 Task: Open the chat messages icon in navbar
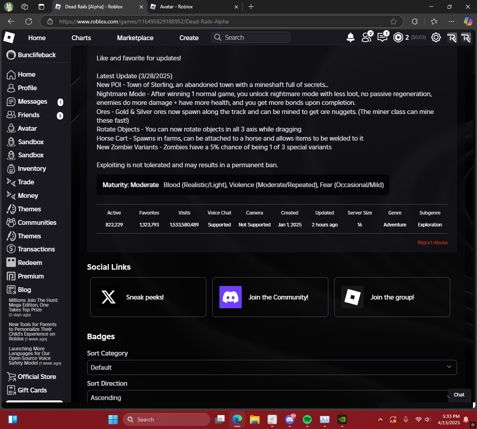pos(383,37)
